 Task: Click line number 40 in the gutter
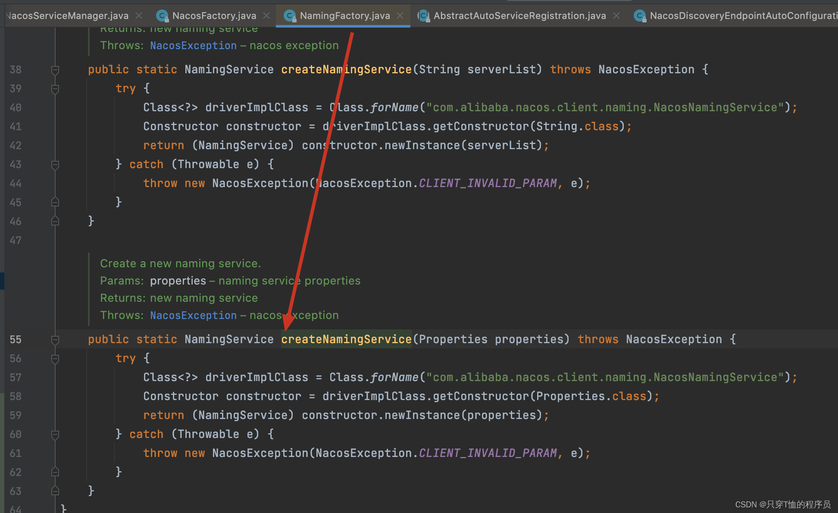coord(16,107)
